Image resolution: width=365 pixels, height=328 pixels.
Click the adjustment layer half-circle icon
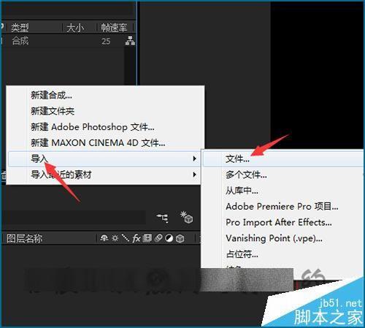[169, 238]
